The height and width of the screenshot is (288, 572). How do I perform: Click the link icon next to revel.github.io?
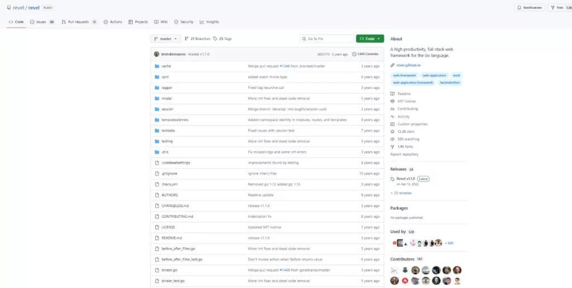pyautogui.click(x=393, y=65)
